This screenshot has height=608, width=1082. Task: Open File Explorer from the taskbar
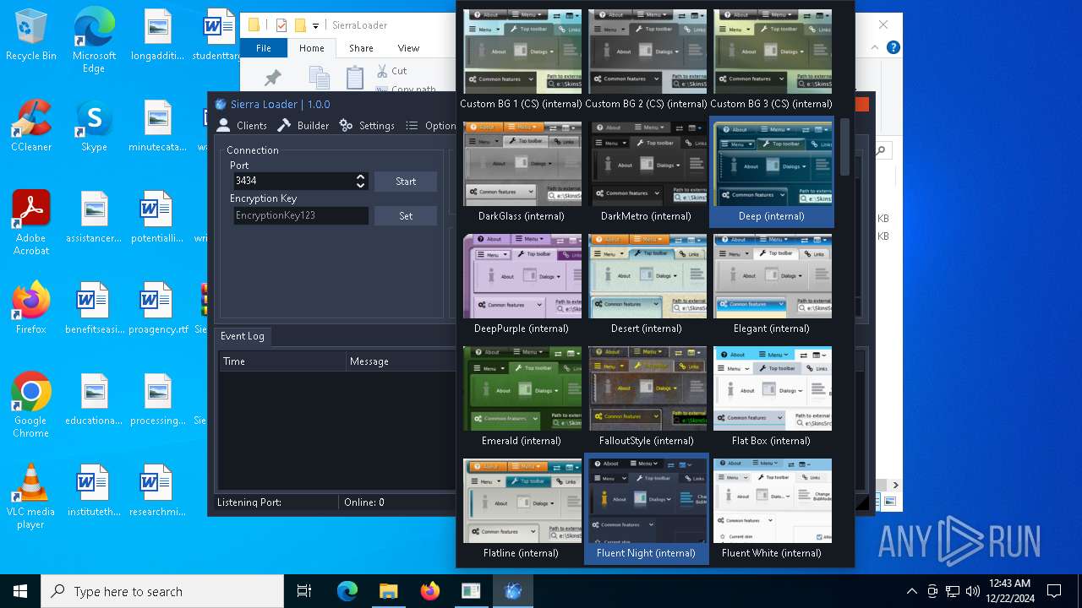(388, 591)
